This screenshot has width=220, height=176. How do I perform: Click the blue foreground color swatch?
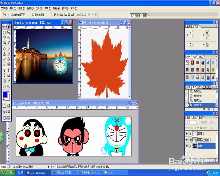click(5, 94)
